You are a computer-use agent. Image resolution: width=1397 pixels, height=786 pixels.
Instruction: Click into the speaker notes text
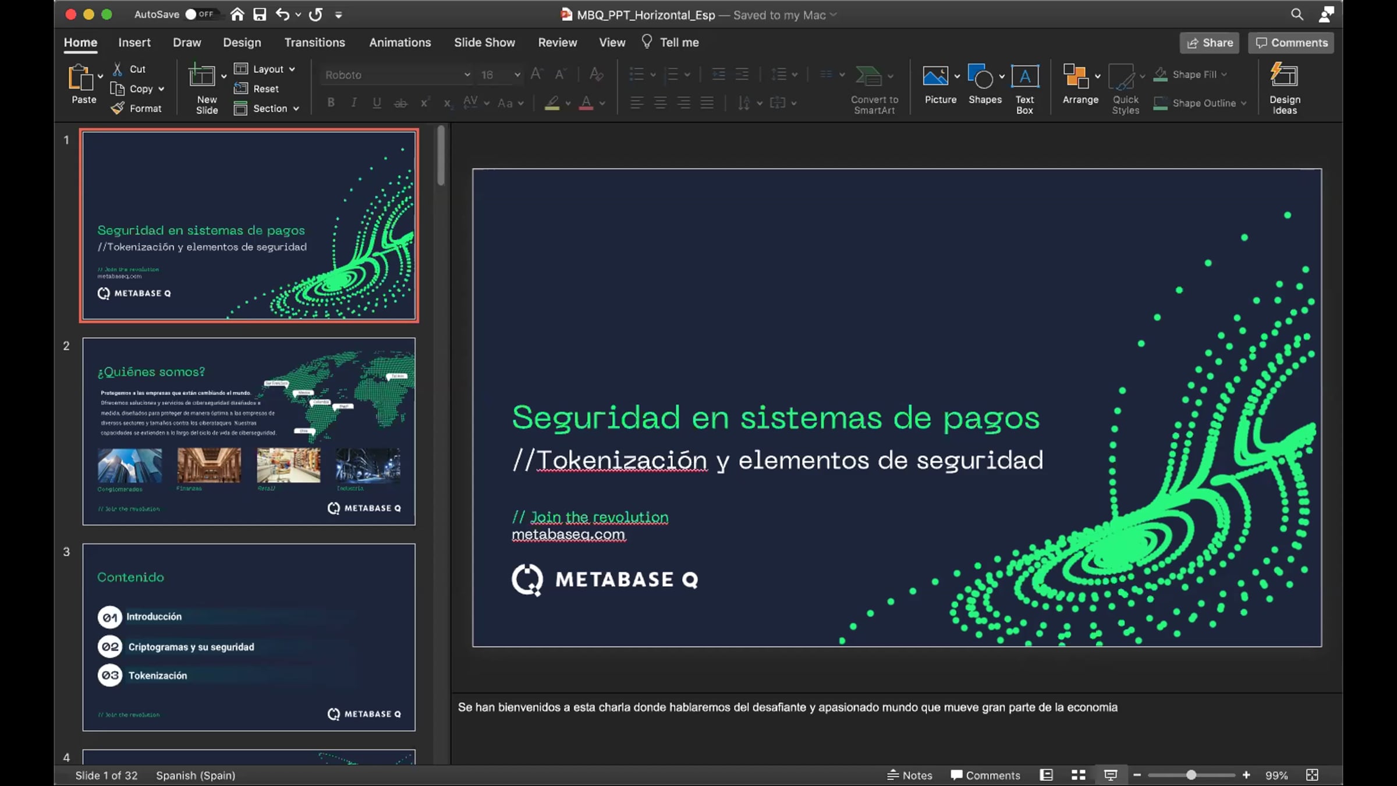point(788,707)
